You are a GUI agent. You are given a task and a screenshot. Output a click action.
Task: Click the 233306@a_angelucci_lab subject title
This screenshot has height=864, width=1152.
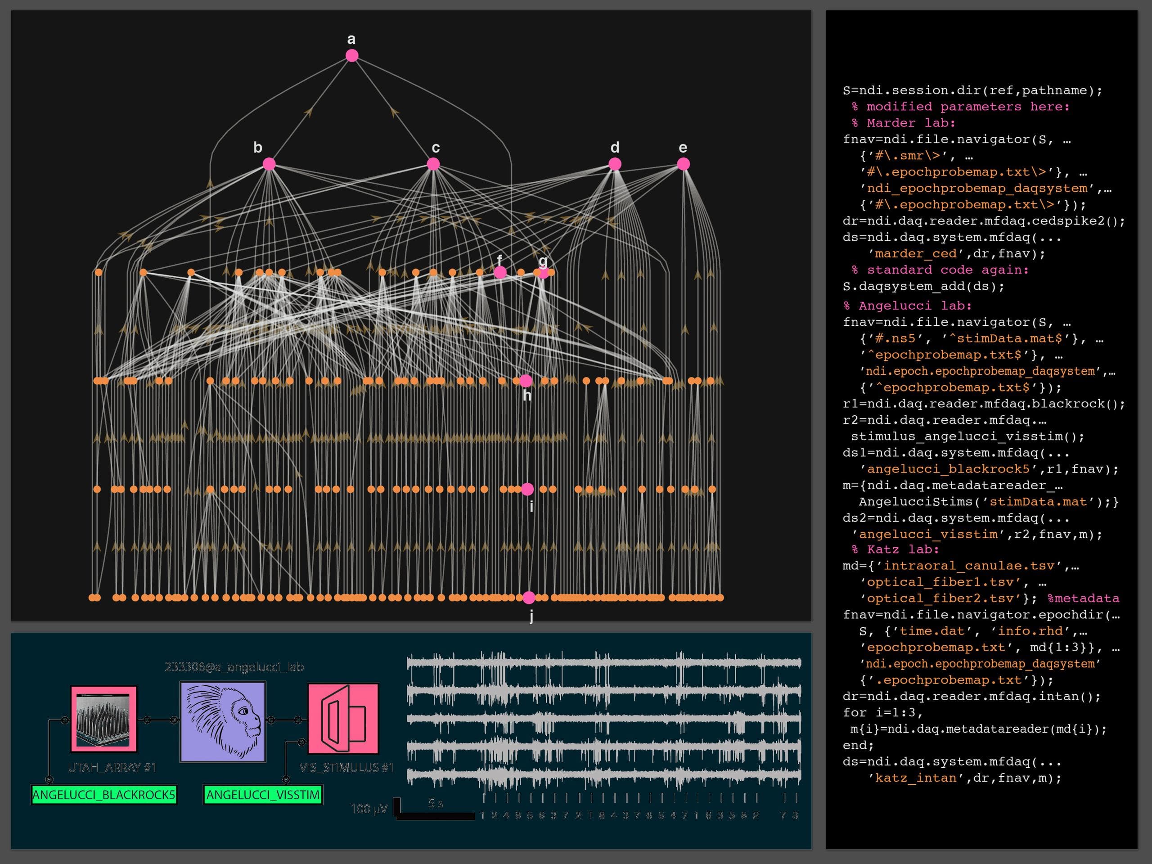[234, 666]
